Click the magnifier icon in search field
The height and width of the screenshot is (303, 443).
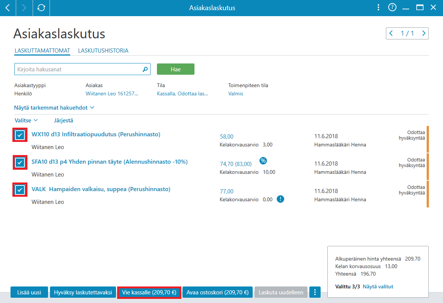coord(145,69)
